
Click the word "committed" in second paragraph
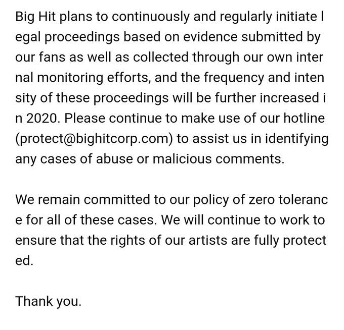117,200
